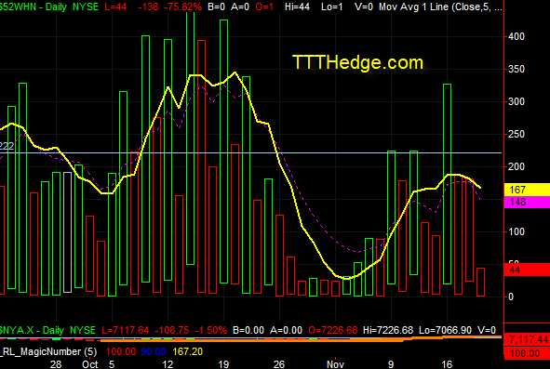Click the blue 90.00 indicator value

[154, 351]
